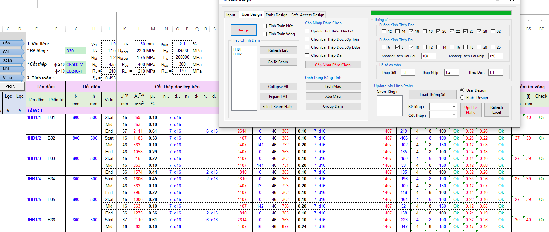Click the Tách Màu button
Screen dimensions: 549x232
click(x=333, y=86)
